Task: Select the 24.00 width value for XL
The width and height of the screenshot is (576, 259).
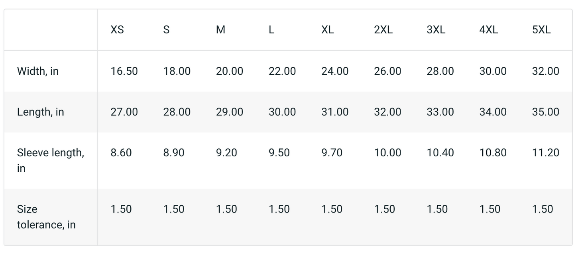Action: 335,71
